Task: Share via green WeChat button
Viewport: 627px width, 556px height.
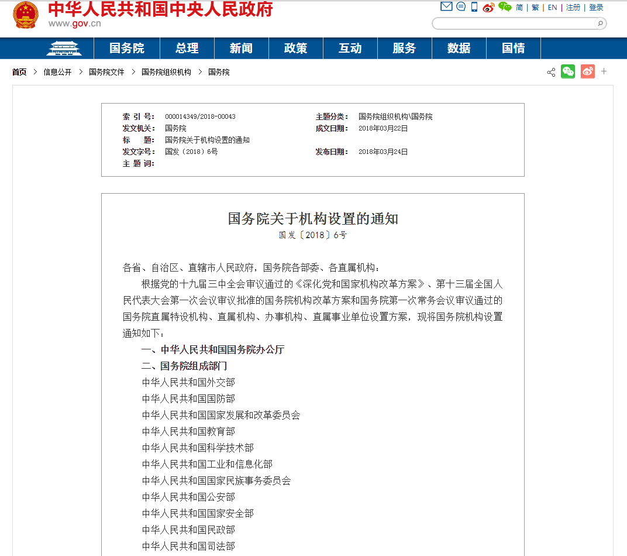Action: click(568, 71)
